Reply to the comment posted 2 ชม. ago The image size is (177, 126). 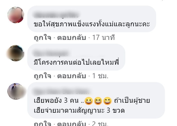point(72,124)
